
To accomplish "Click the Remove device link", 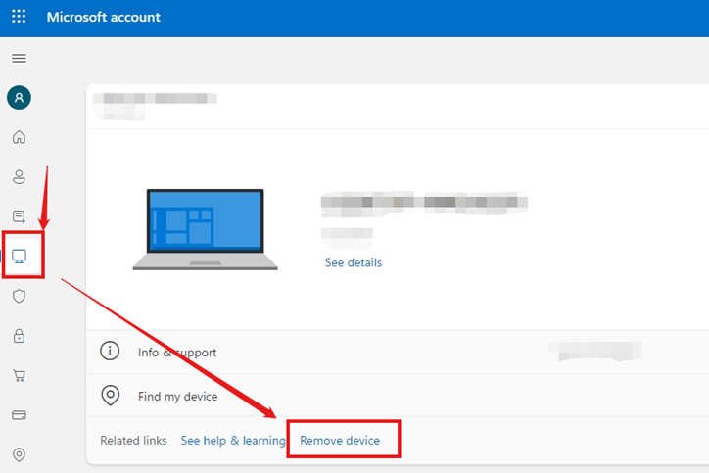I will (340, 441).
